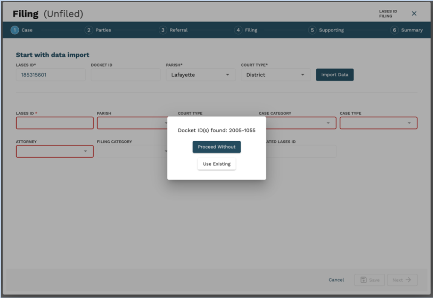Click the Import Data button
This screenshot has width=433, height=298.
334,75
